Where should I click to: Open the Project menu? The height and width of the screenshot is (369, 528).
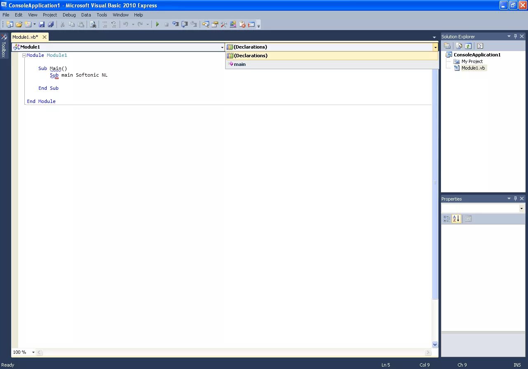click(x=50, y=15)
